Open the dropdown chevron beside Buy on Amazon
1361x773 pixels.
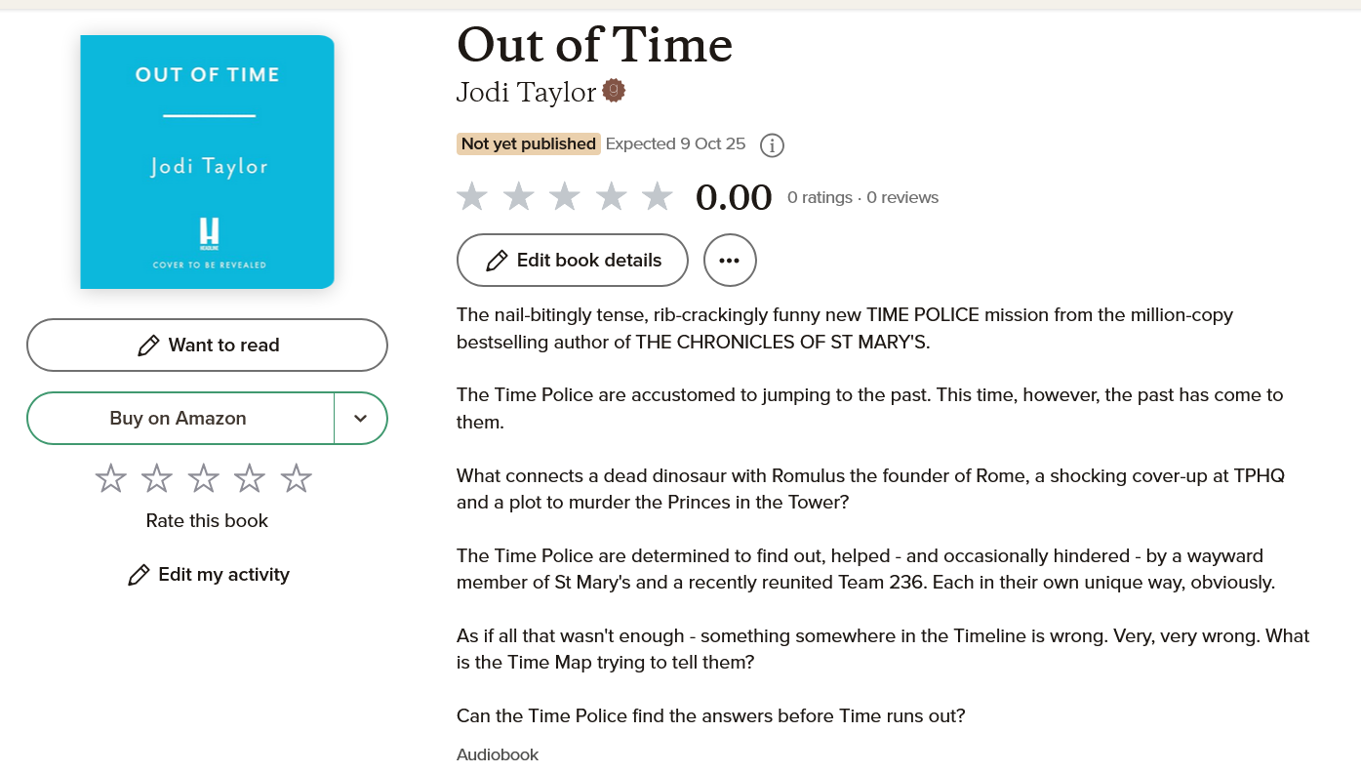(x=360, y=418)
